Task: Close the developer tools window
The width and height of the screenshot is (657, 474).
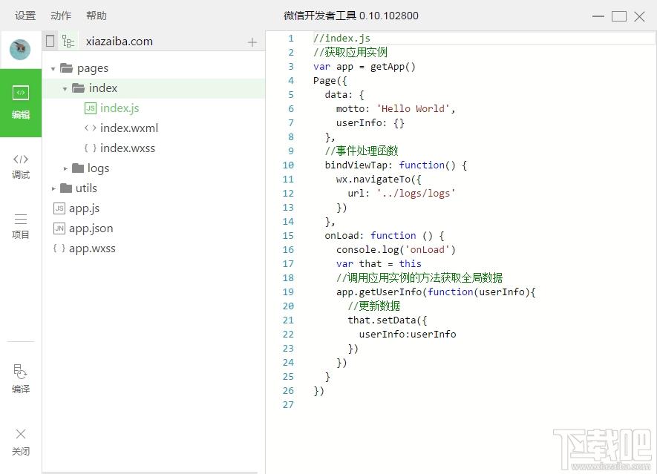Action: [639, 16]
